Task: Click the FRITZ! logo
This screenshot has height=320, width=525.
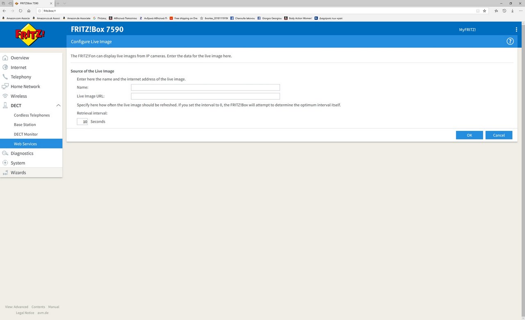Action: (x=30, y=34)
